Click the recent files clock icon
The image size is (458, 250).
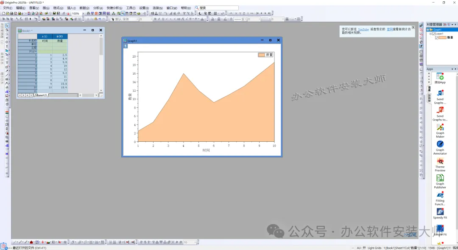point(4,247)
